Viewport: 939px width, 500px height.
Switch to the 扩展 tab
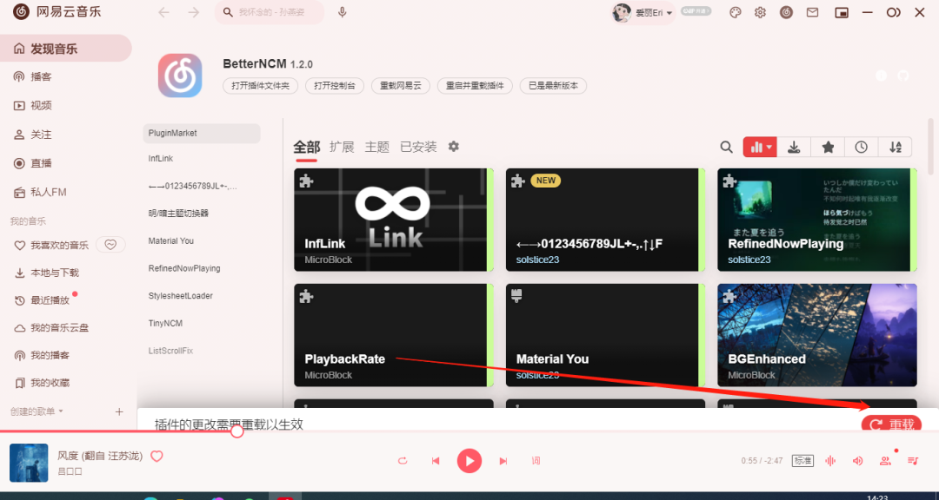click(x=342, y=147)
